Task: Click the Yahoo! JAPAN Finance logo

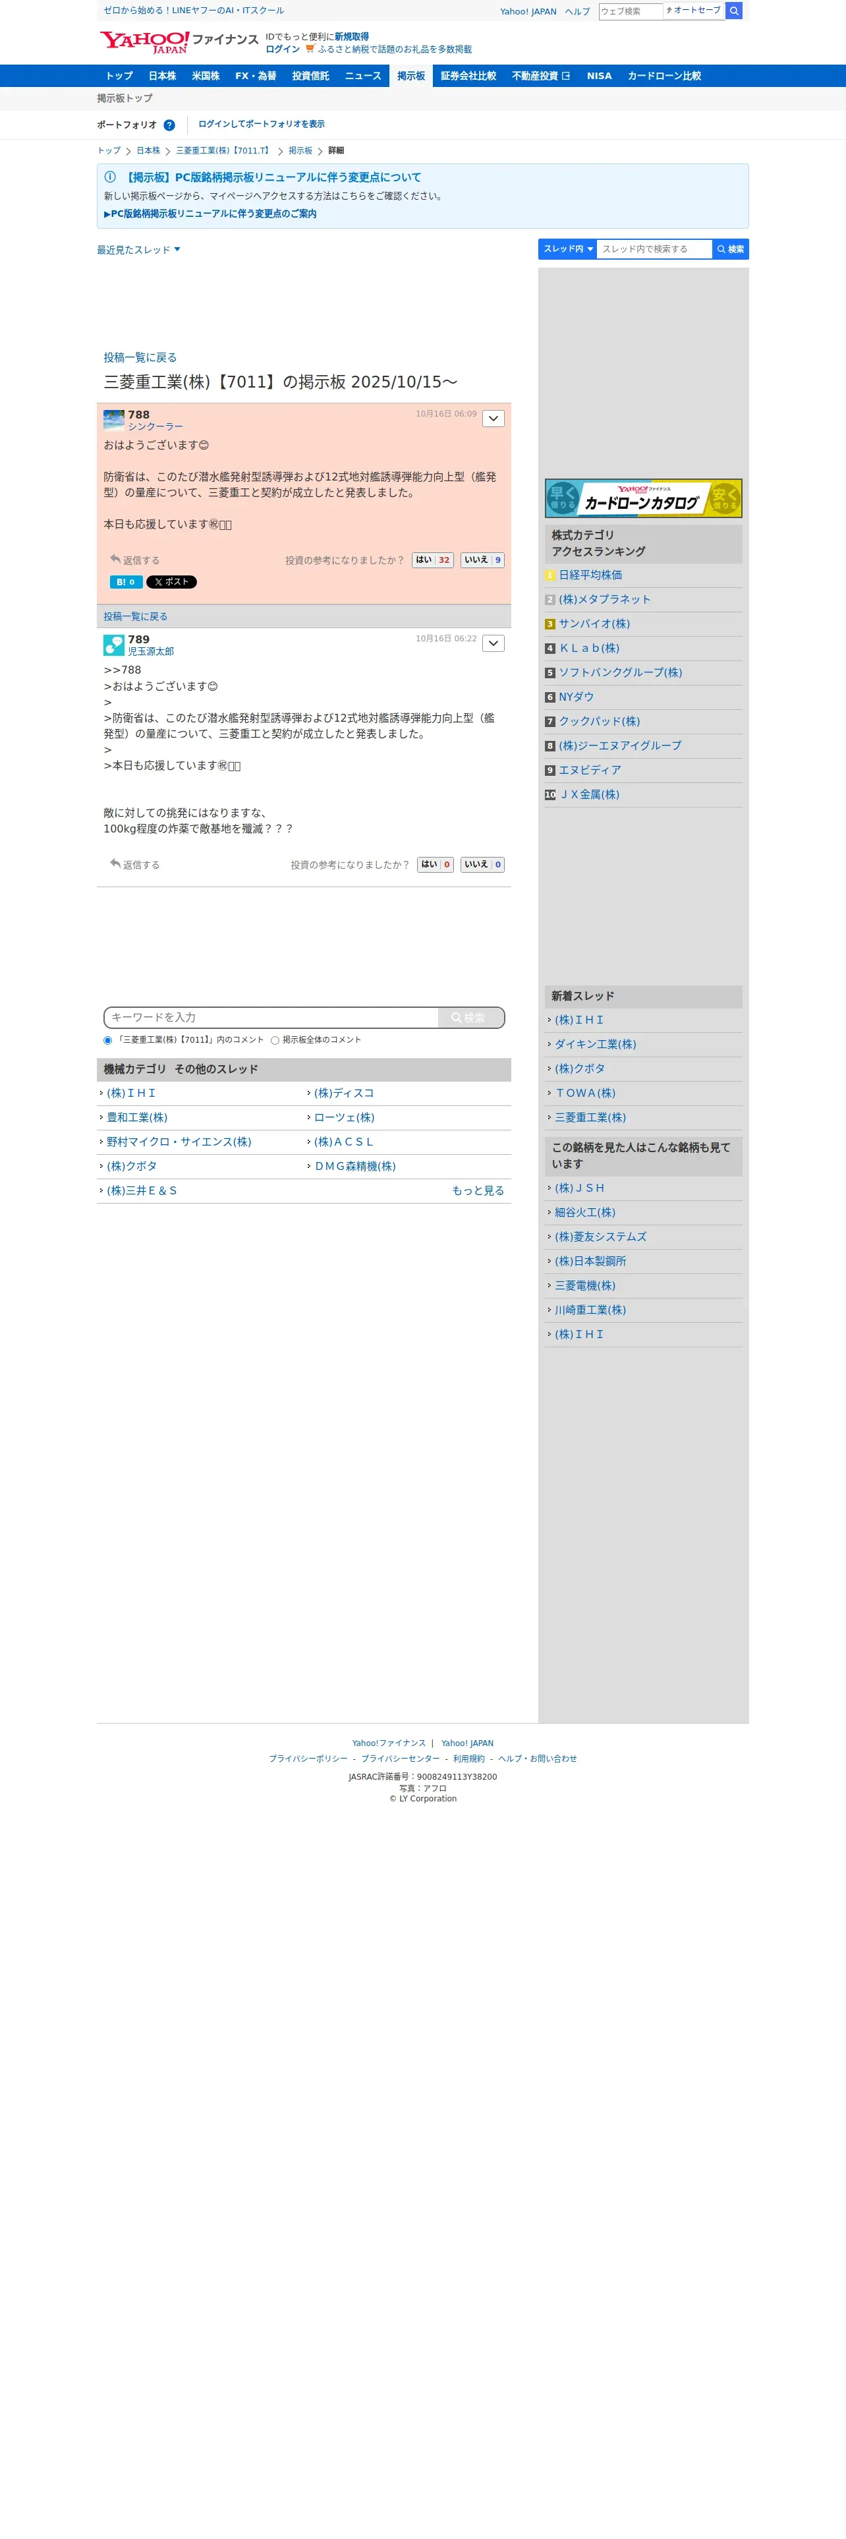Action: click(179, 42)
